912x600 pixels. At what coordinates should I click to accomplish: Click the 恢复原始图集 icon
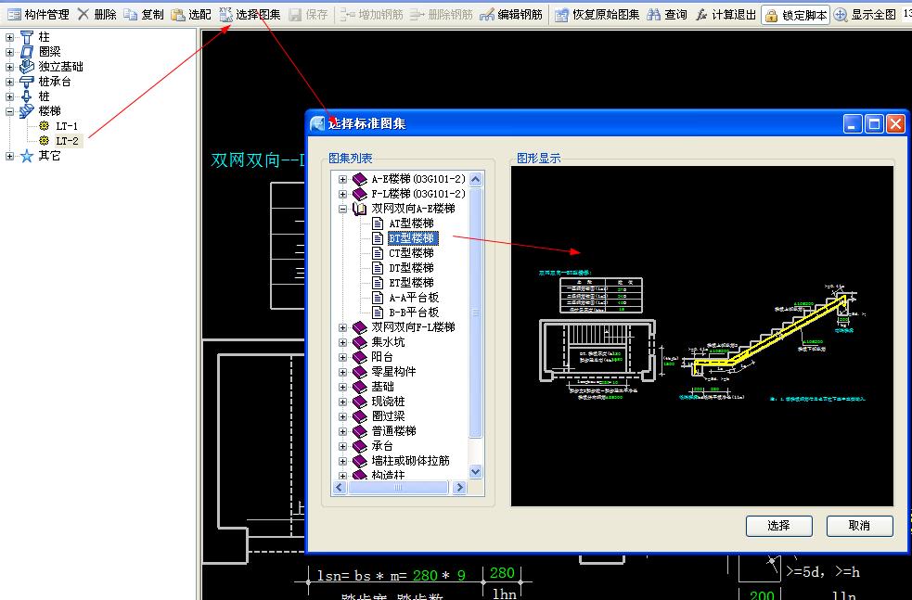click(561, 14)
